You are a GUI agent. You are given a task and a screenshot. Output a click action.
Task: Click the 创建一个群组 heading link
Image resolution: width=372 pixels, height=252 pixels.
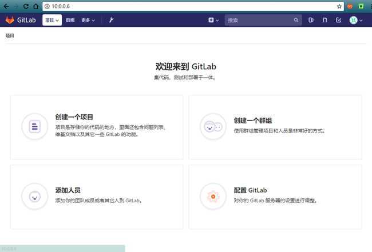pos(252,121)
